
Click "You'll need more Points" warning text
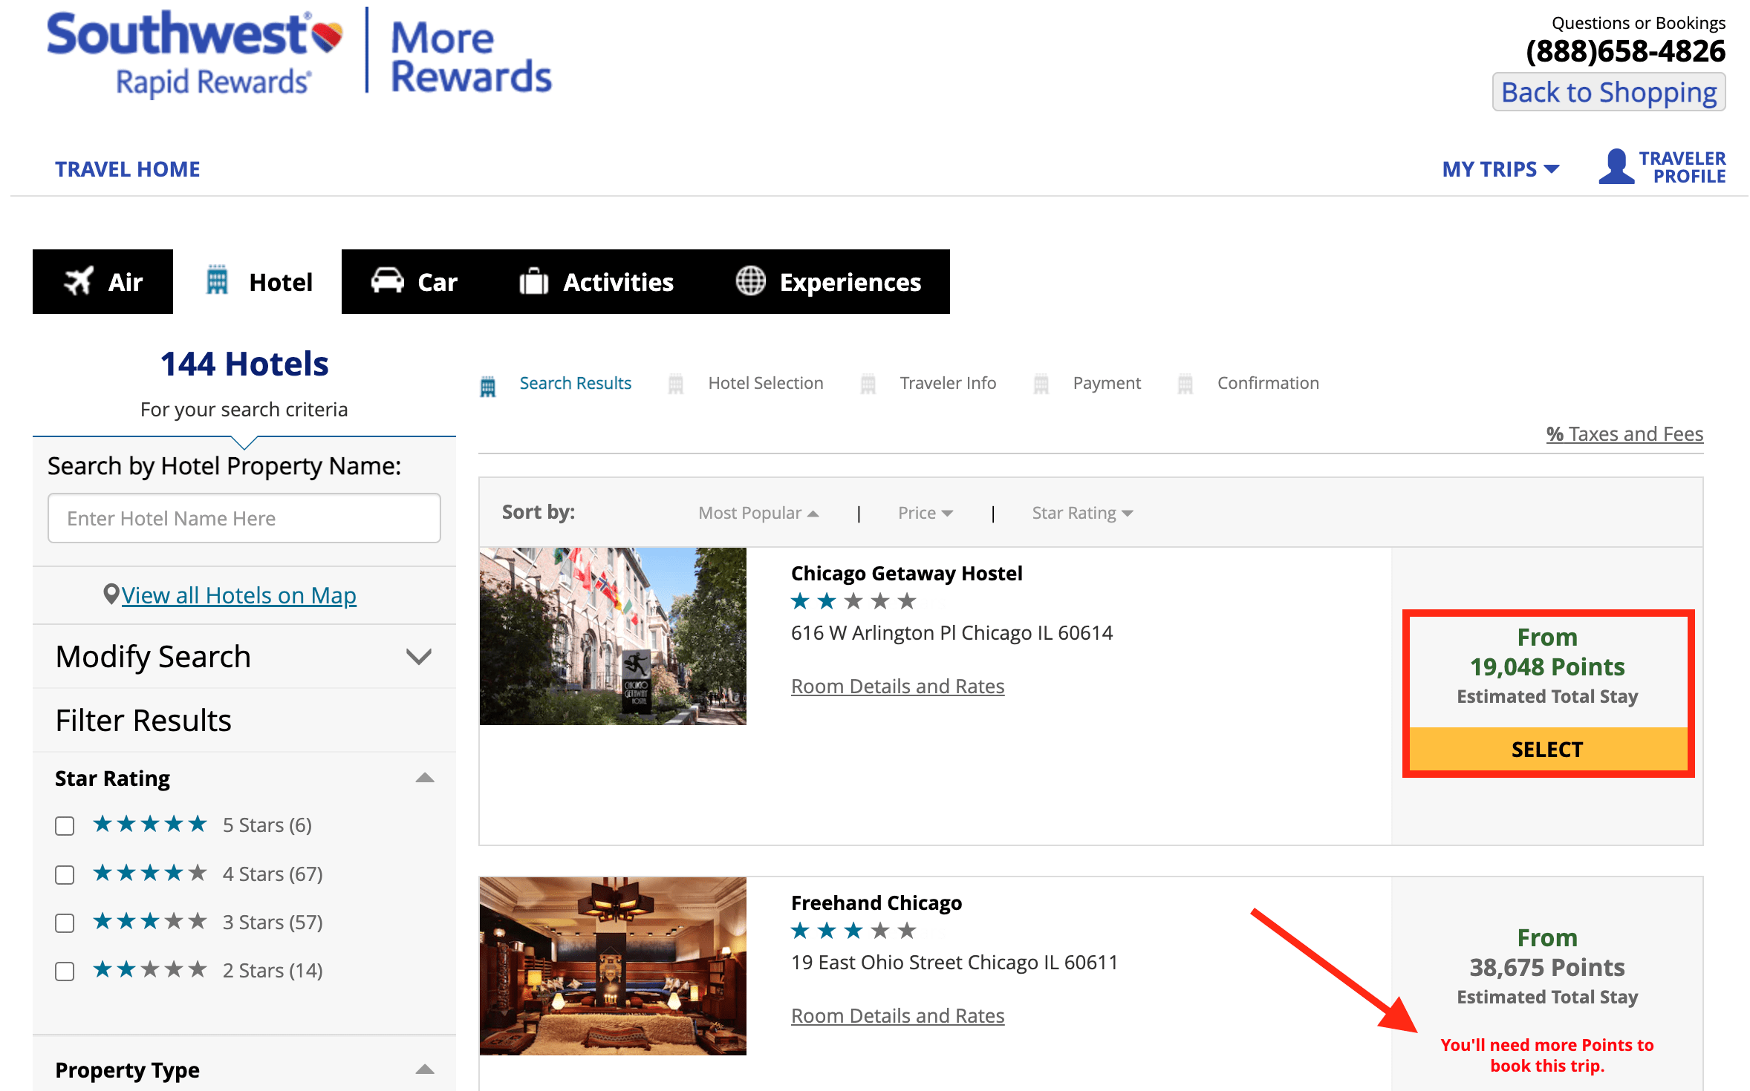pos(1547,1055)
